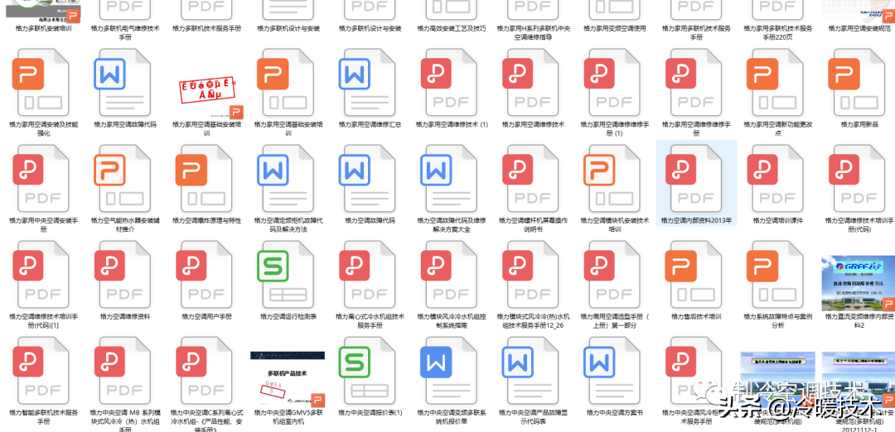Select the 格力空调运行检测表 spreadsheet icon
The width and height of the screenshot is (895, 432).
pyautogui.click(x=285, y=275)
